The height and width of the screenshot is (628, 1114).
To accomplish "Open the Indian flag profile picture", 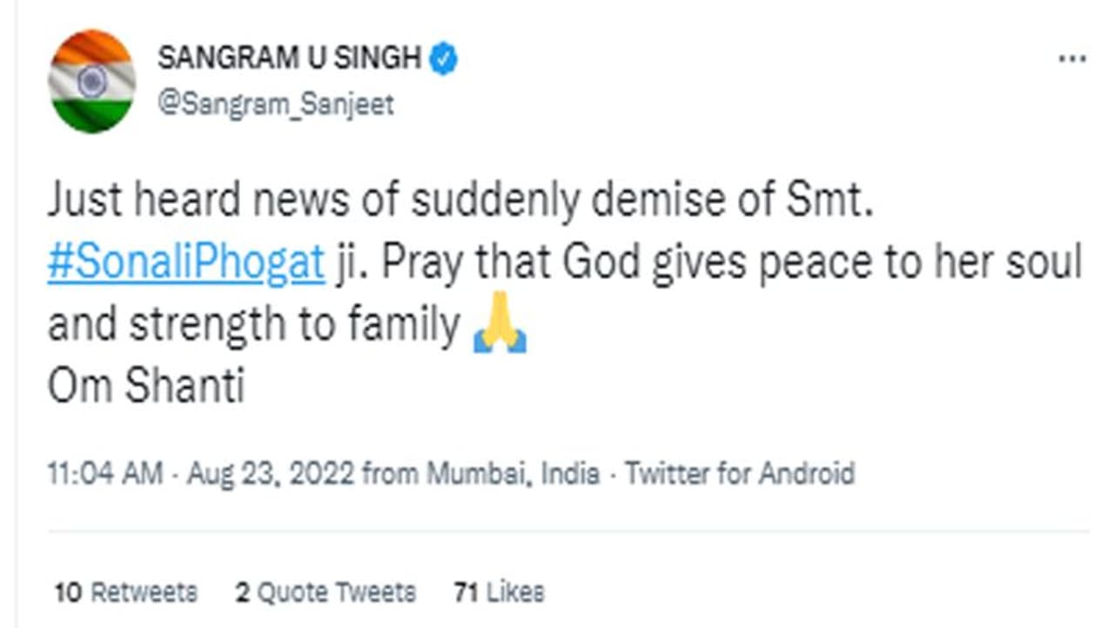I will pos(91,82).
